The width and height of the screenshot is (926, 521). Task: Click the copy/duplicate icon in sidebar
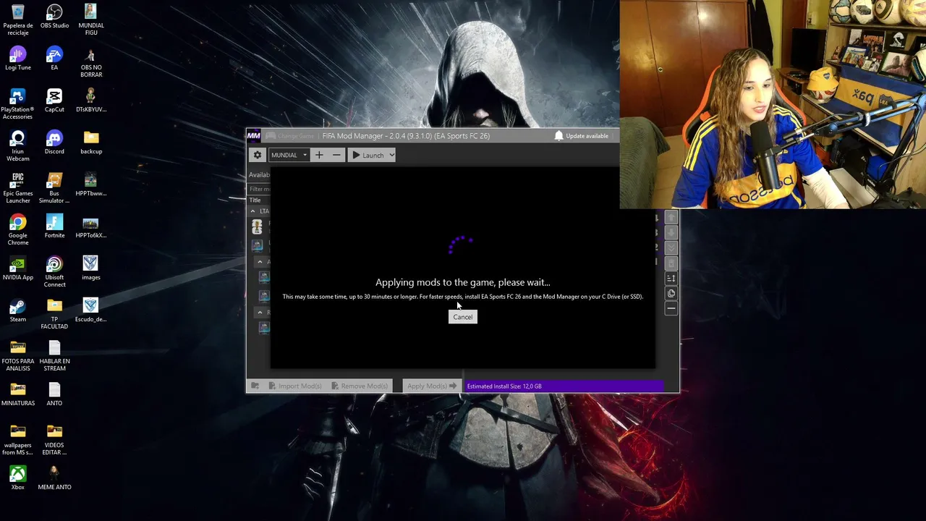click(671, 294)
